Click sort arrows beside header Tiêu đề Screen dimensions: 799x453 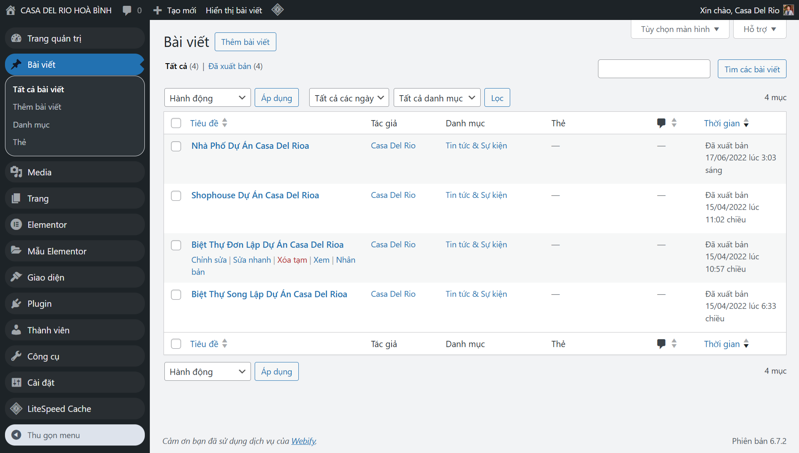coord(225,123)
